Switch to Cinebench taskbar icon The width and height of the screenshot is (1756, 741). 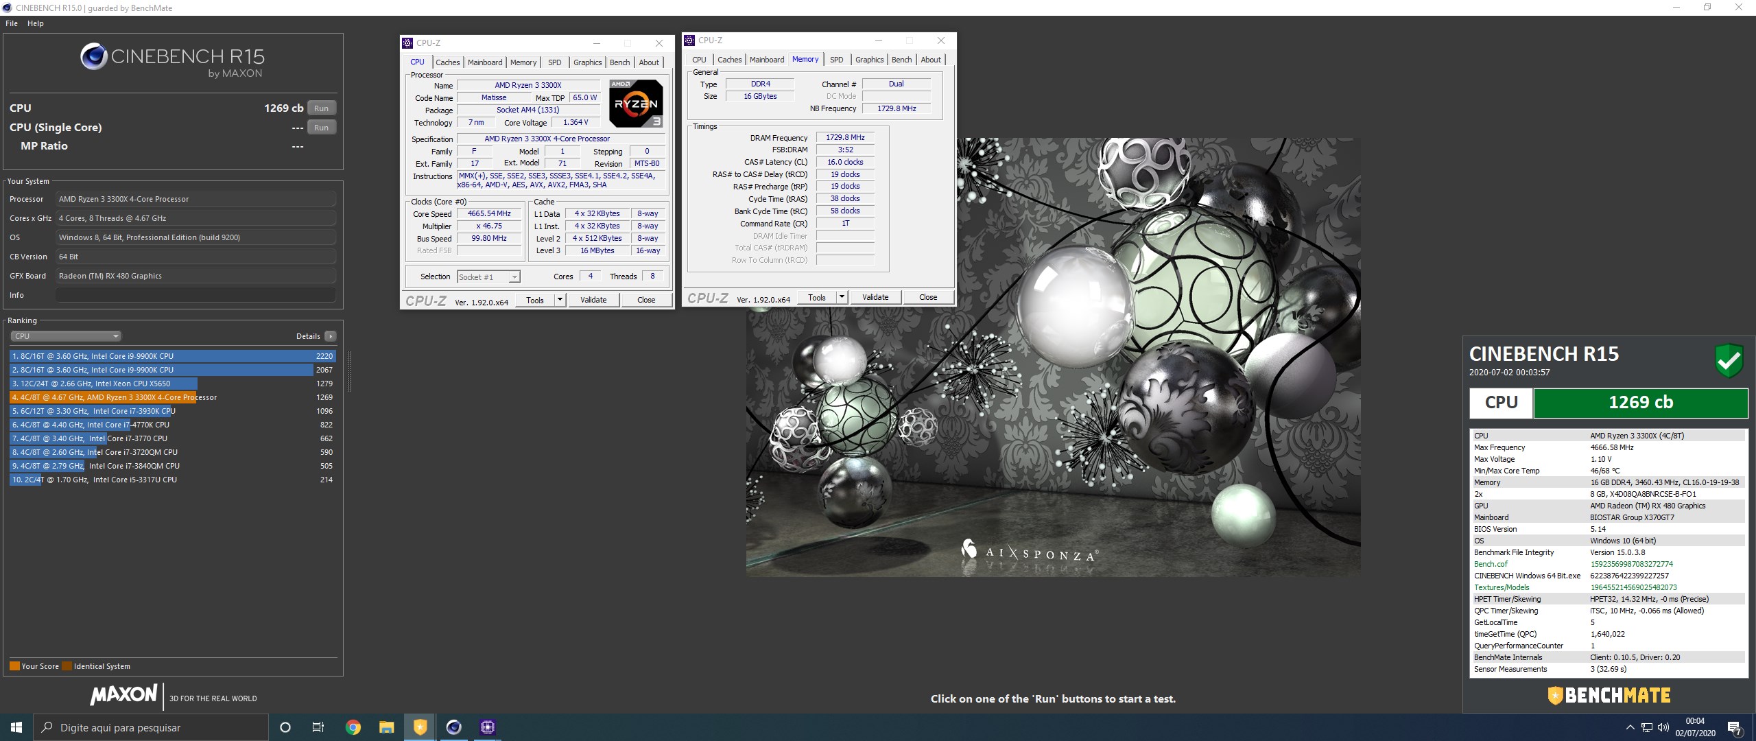click(453, 727)
